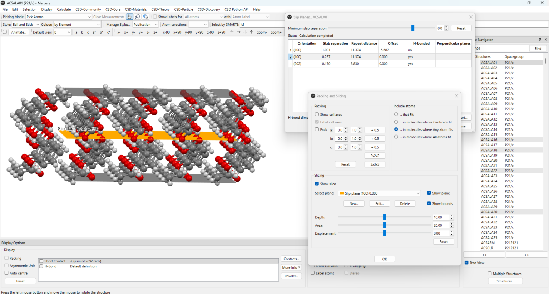Click the upward translate arrow icon
This screenshot has height=295, width=549.
(x=252, y=32)
